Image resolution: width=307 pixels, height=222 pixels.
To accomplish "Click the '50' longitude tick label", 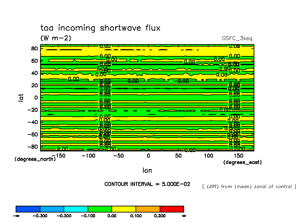I will click(178, 155).
